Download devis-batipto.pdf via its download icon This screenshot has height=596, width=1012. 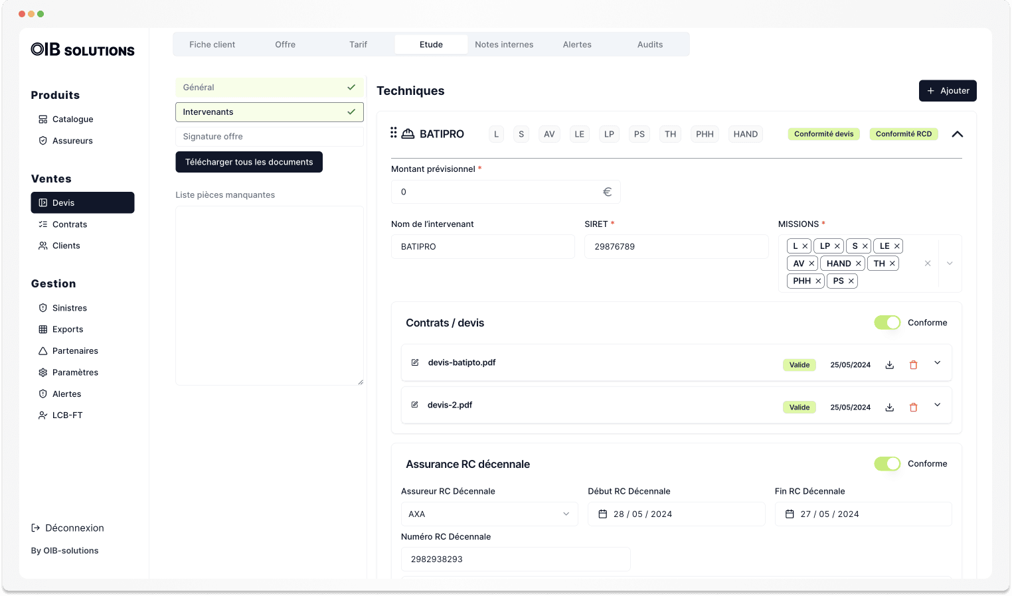889,364
